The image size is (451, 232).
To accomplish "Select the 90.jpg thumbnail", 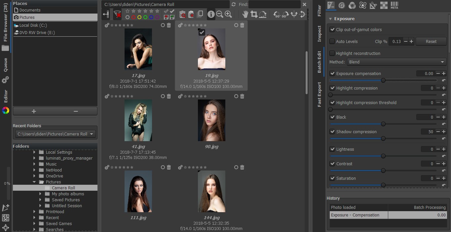I will 211,120.
